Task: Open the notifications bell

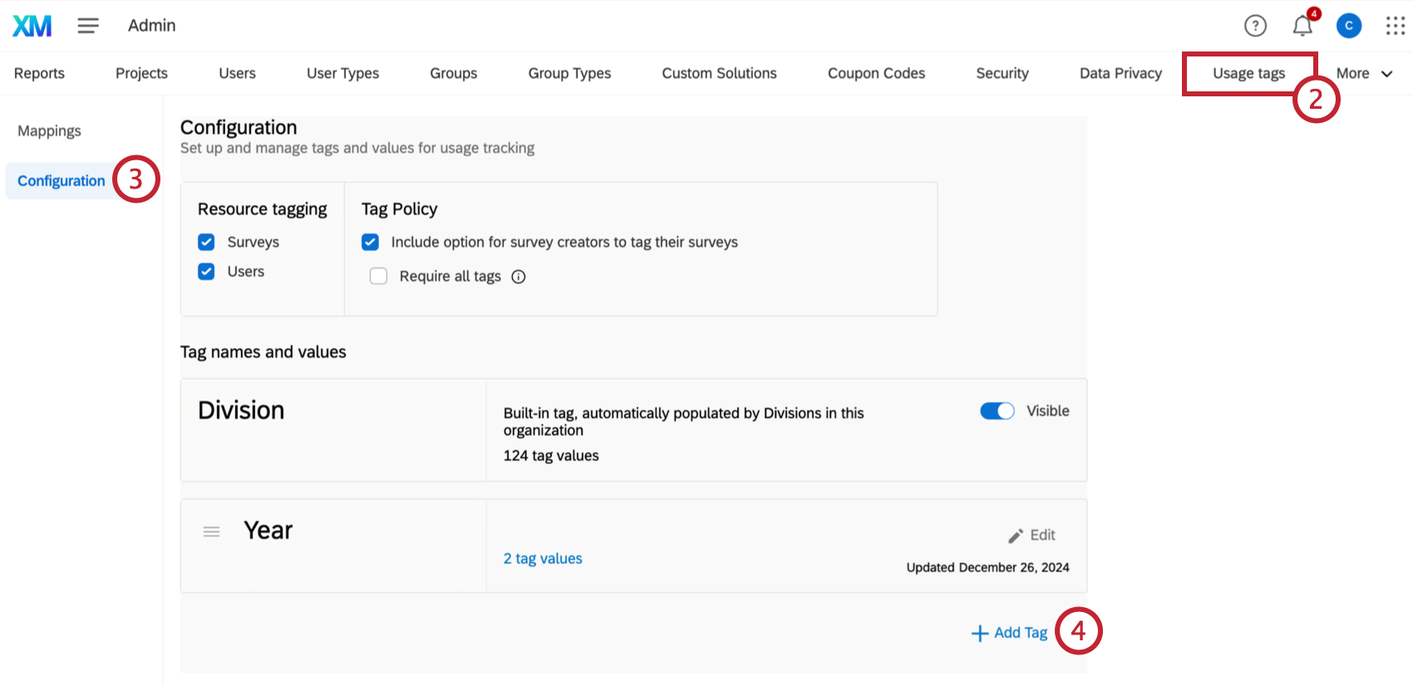Action: pyautogui.click(x=1302, y=27)
